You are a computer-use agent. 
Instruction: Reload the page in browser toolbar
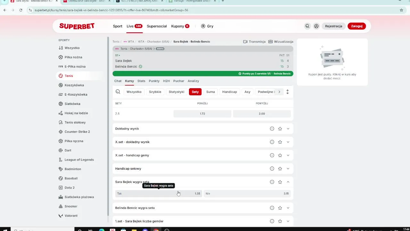pyautogui.click(x=21, y=10)
